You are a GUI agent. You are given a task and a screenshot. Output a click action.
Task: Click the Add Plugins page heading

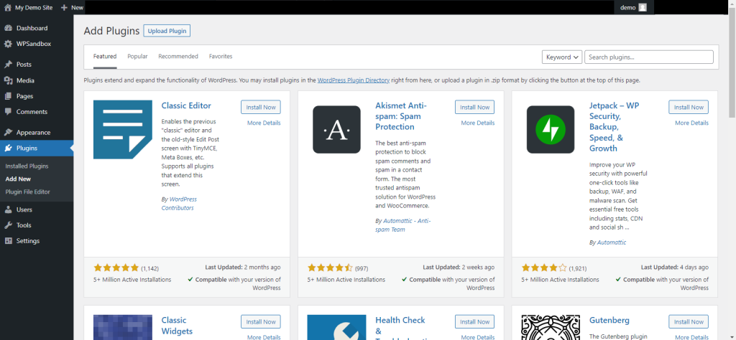click(x=111, y=31)
